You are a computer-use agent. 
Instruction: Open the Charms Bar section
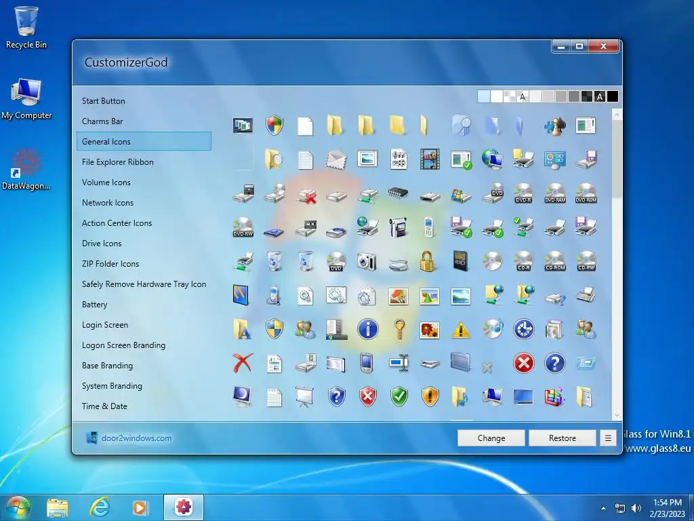click(102, 121)
